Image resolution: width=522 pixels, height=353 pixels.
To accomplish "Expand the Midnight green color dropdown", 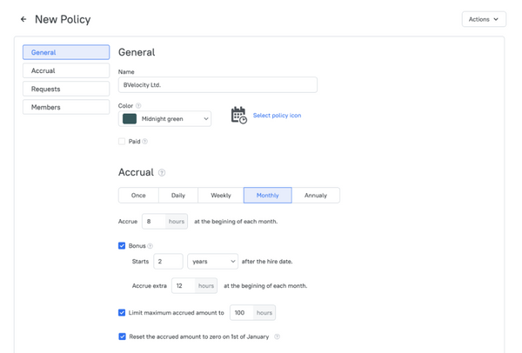I will [x=205, y=119].
